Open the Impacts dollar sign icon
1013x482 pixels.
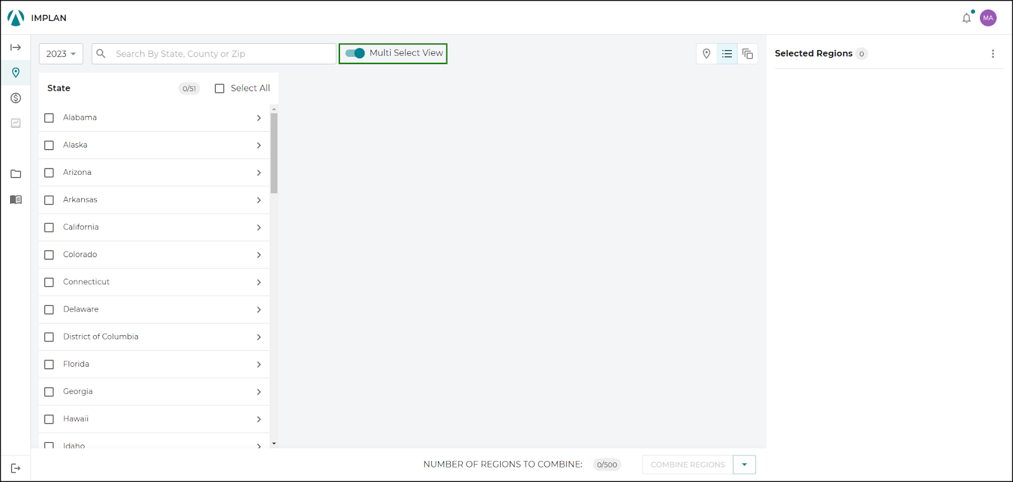click(x=16, y=98)
